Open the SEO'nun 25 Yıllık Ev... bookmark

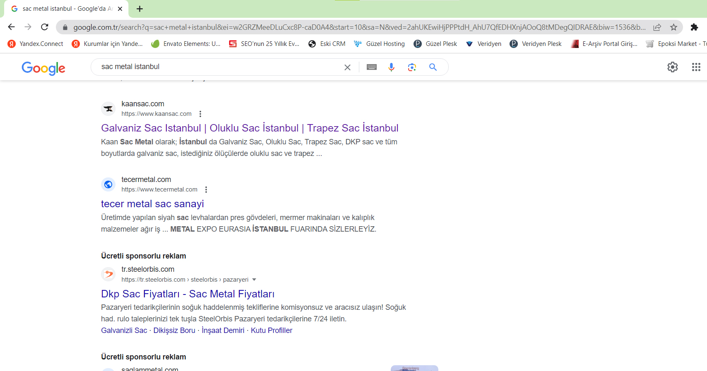click(x=264, y=44)
